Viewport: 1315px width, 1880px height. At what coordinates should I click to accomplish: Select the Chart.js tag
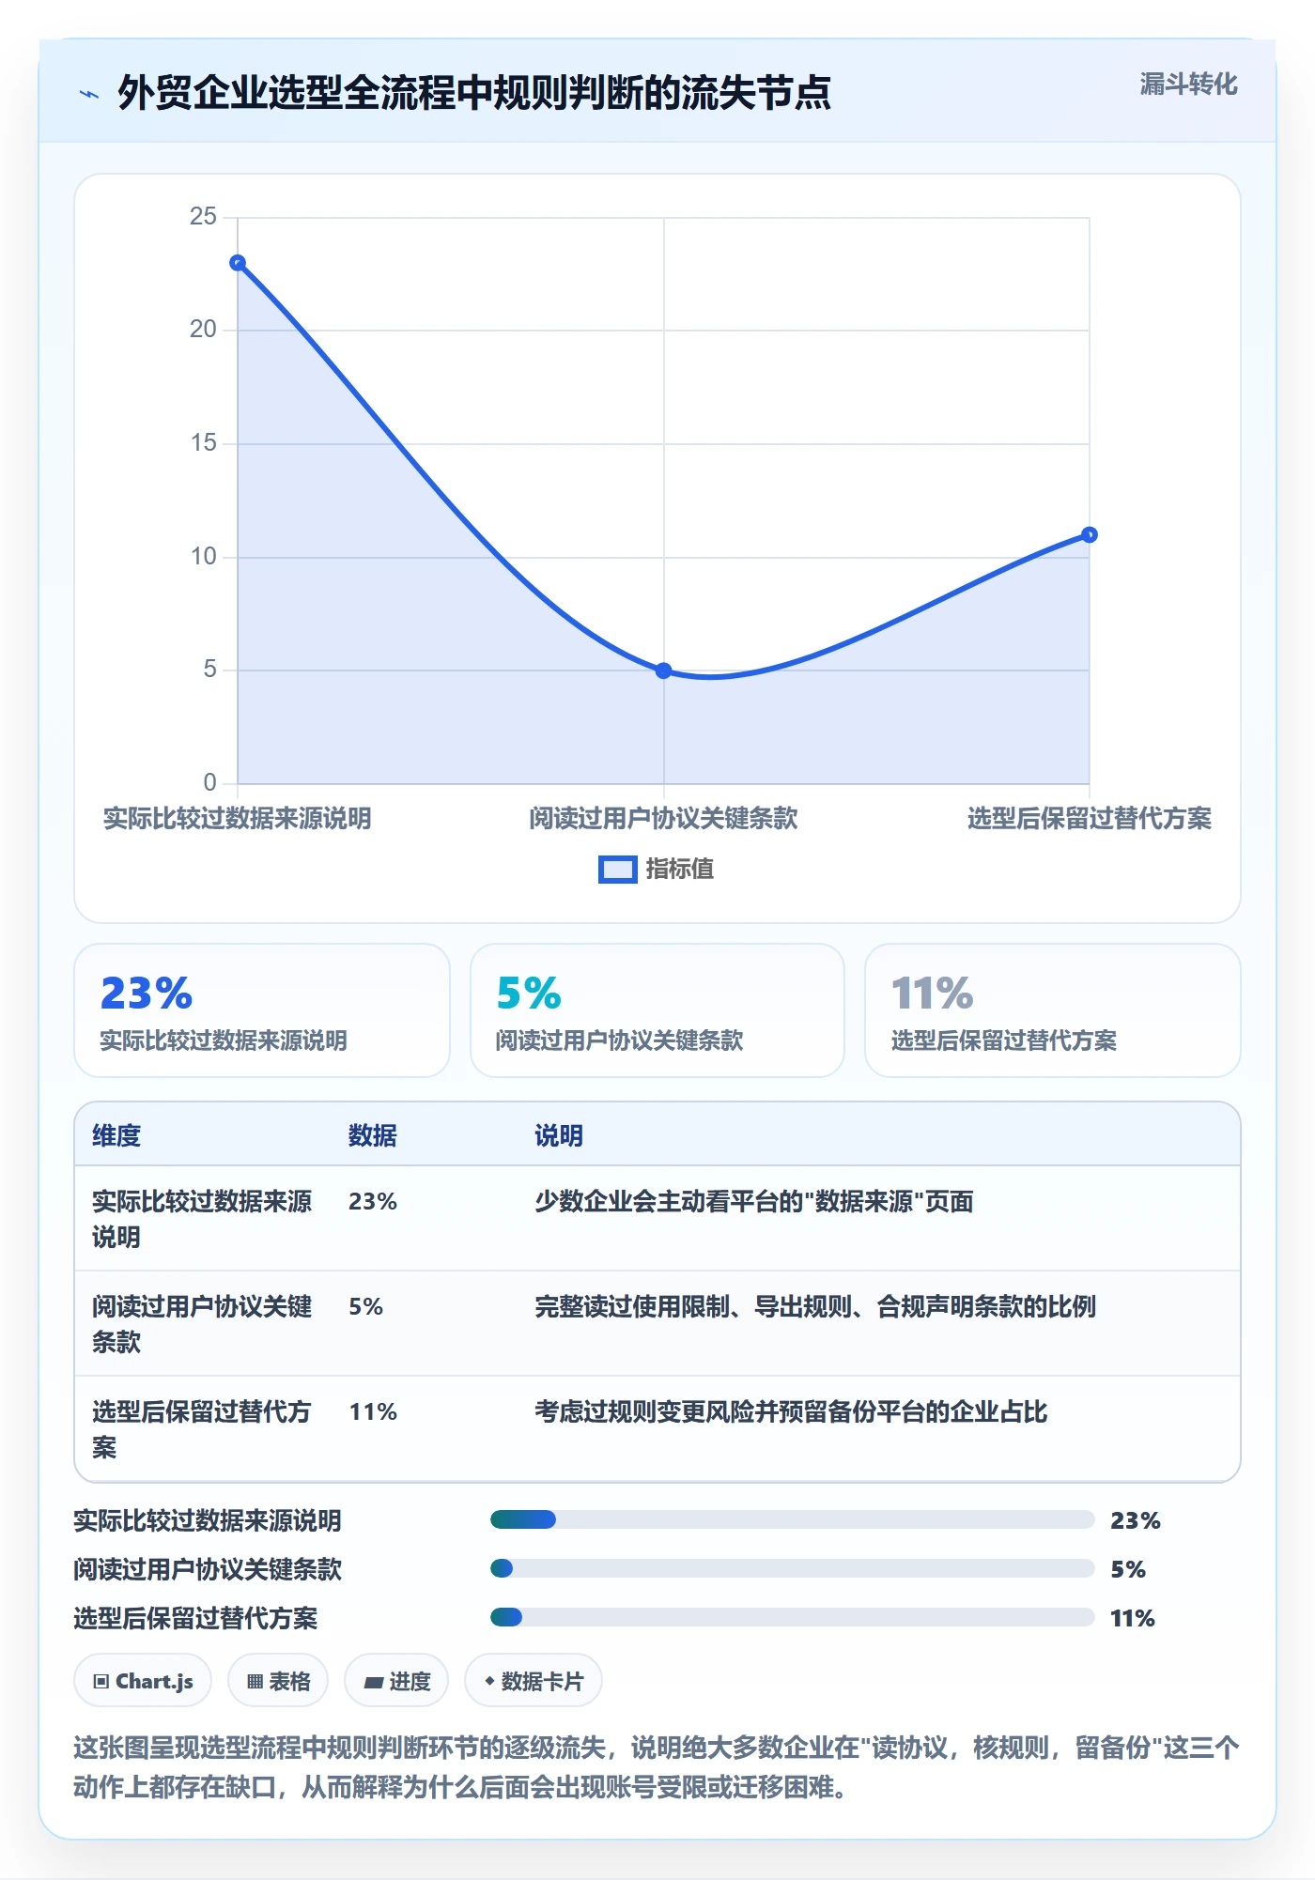pyautogui.click(x=143, y=1681)
